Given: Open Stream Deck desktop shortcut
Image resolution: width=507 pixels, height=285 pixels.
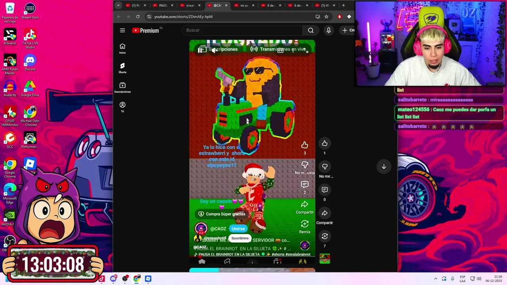Looking at the screenshot, I should 30,11.
